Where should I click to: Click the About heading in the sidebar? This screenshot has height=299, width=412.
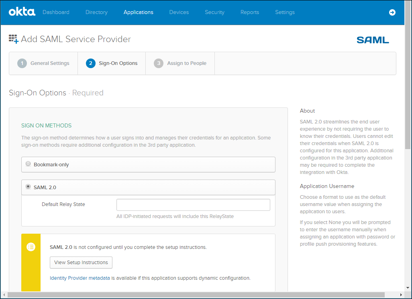point(307,111)
